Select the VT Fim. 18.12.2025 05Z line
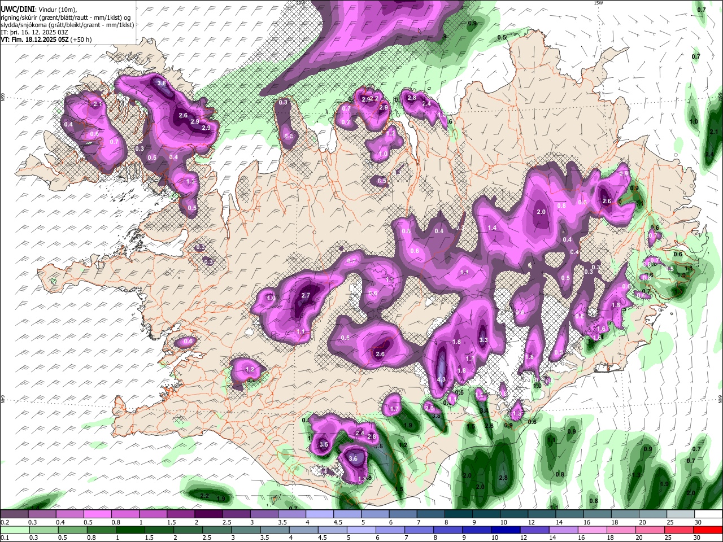The height and width of the screenshot is (542, 723). click(46, 40)
